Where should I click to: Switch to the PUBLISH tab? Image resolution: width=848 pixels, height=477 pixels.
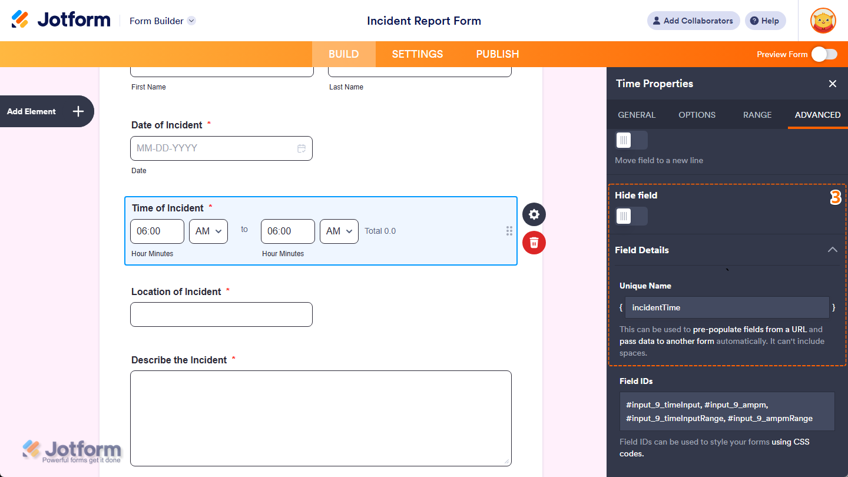pyautogui.click(x=498, y=54)
